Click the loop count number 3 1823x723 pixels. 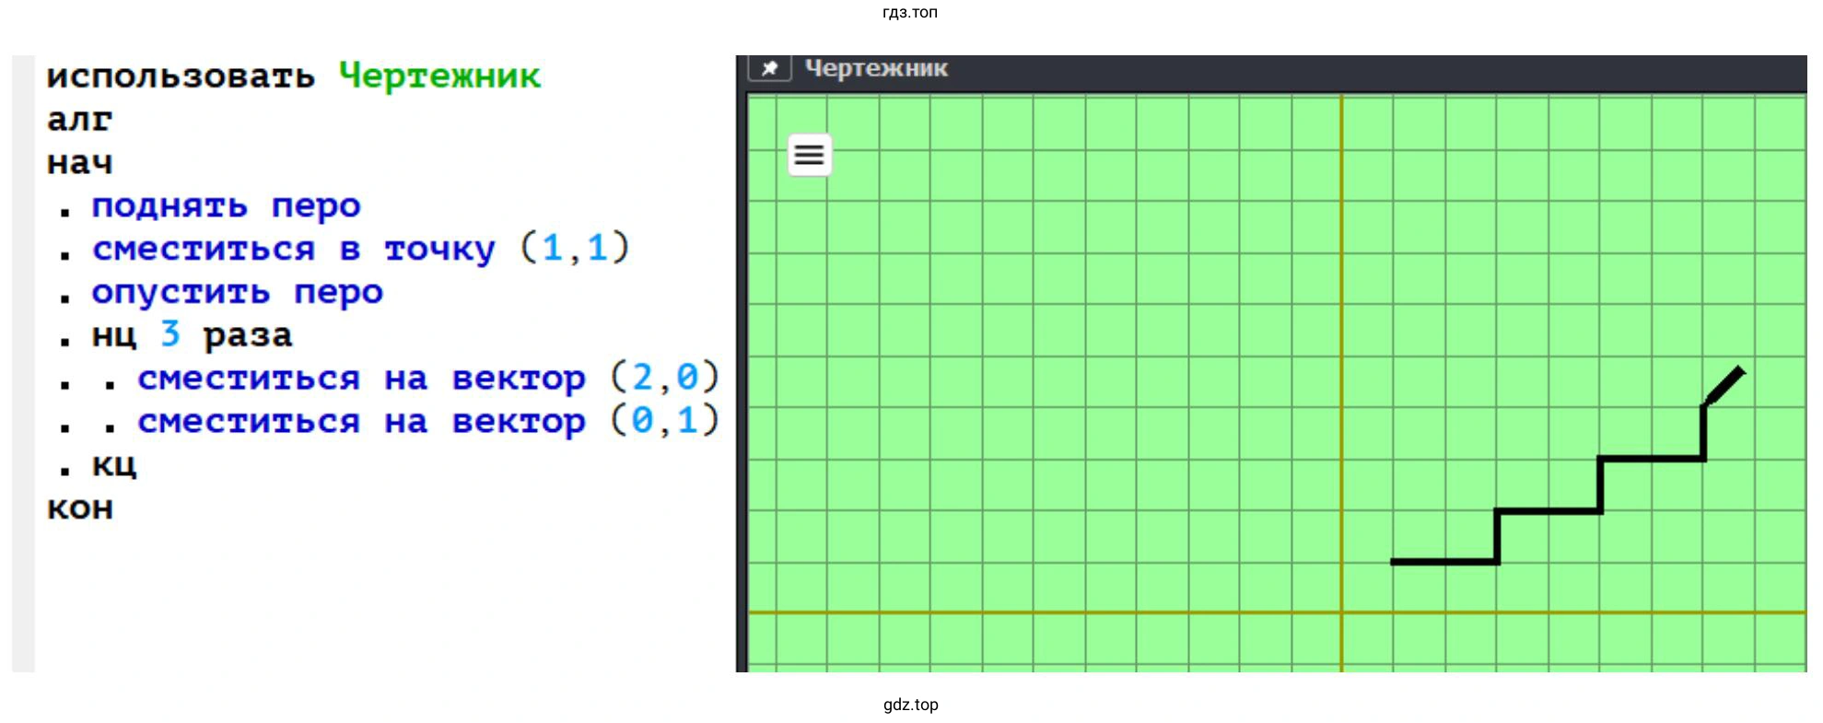pos(169,334)
